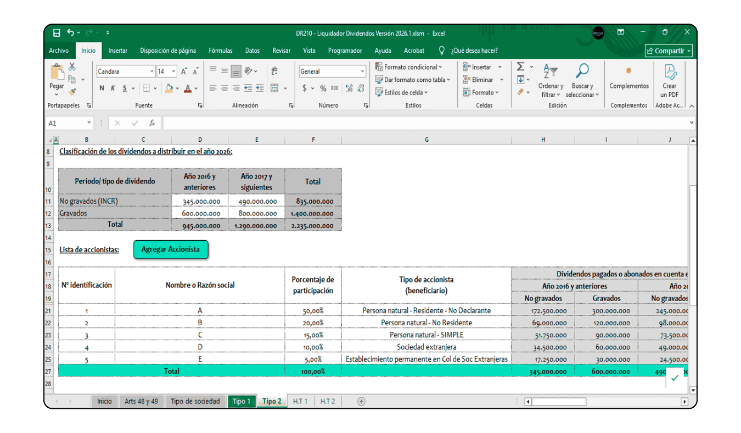
Task: Open the Fórmulas ribbon tab
Action: (220, 51)
